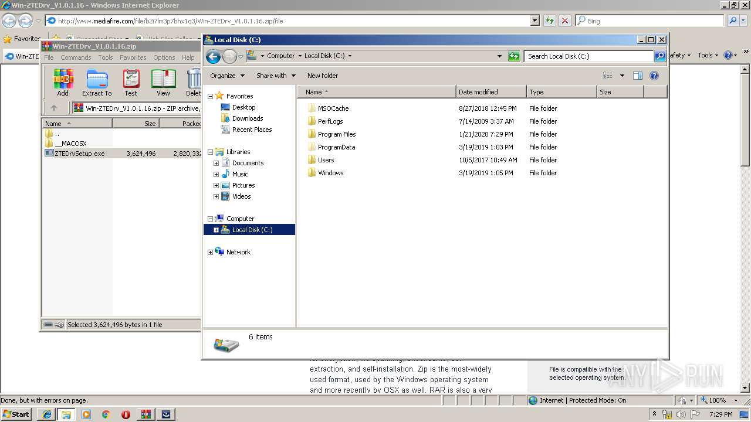Click Search Local Disk (C:) field
Screen dimensions: 751x422
(x=588, y=56)
